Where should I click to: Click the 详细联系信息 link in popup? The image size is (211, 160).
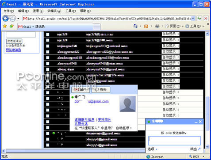[84, 120]
